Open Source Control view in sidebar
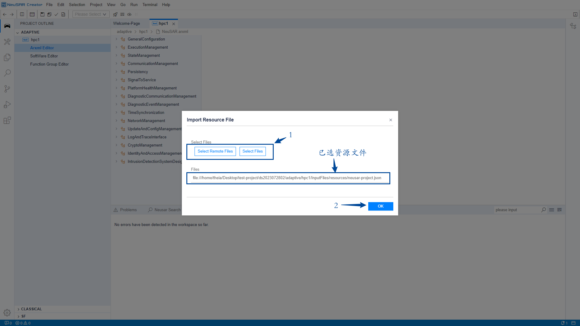 [x=7, y=89]
